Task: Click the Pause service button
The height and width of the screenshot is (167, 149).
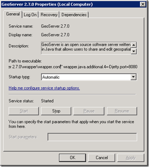Action: click(x=89, y=111)
